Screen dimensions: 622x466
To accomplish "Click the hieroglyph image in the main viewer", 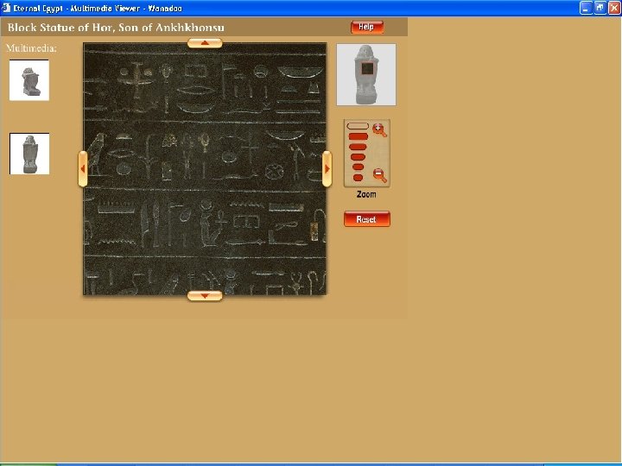I will 205,169.
